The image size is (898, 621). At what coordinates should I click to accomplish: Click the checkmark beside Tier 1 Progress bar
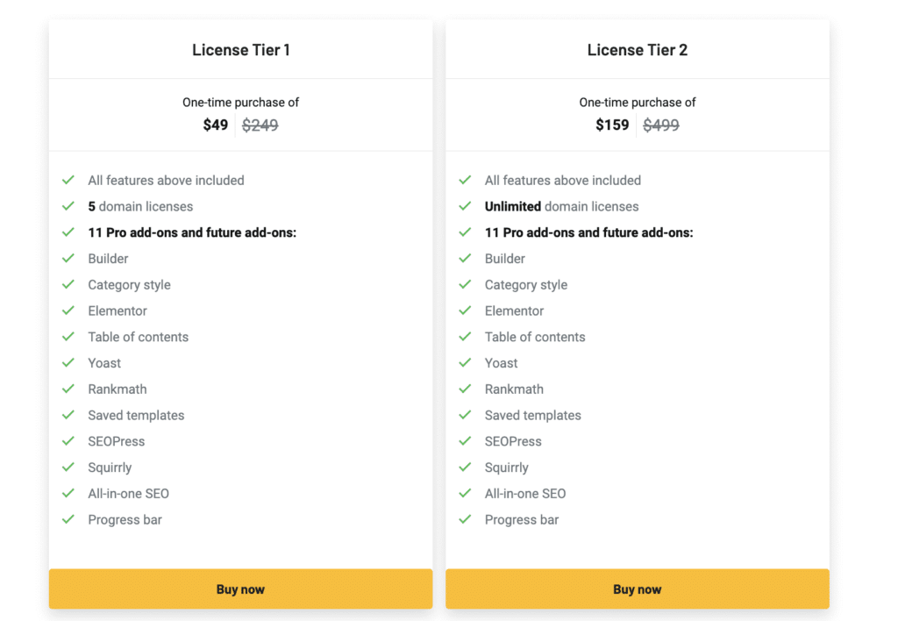[68, 519]
